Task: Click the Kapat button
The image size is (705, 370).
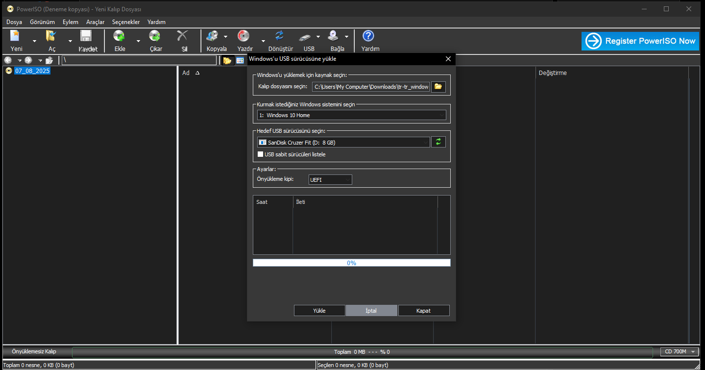Action: click(x=424, y=311)
